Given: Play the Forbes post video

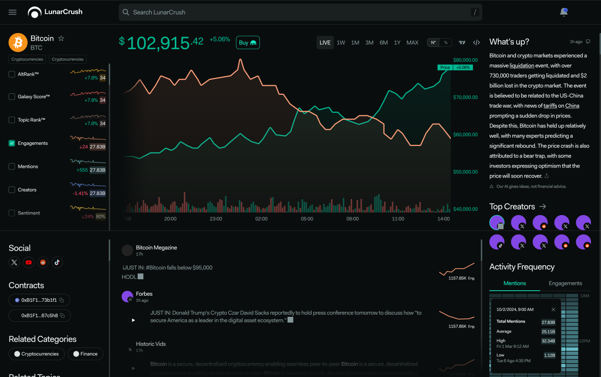Looking at the screenshot, I should click(x=133, y=320).
